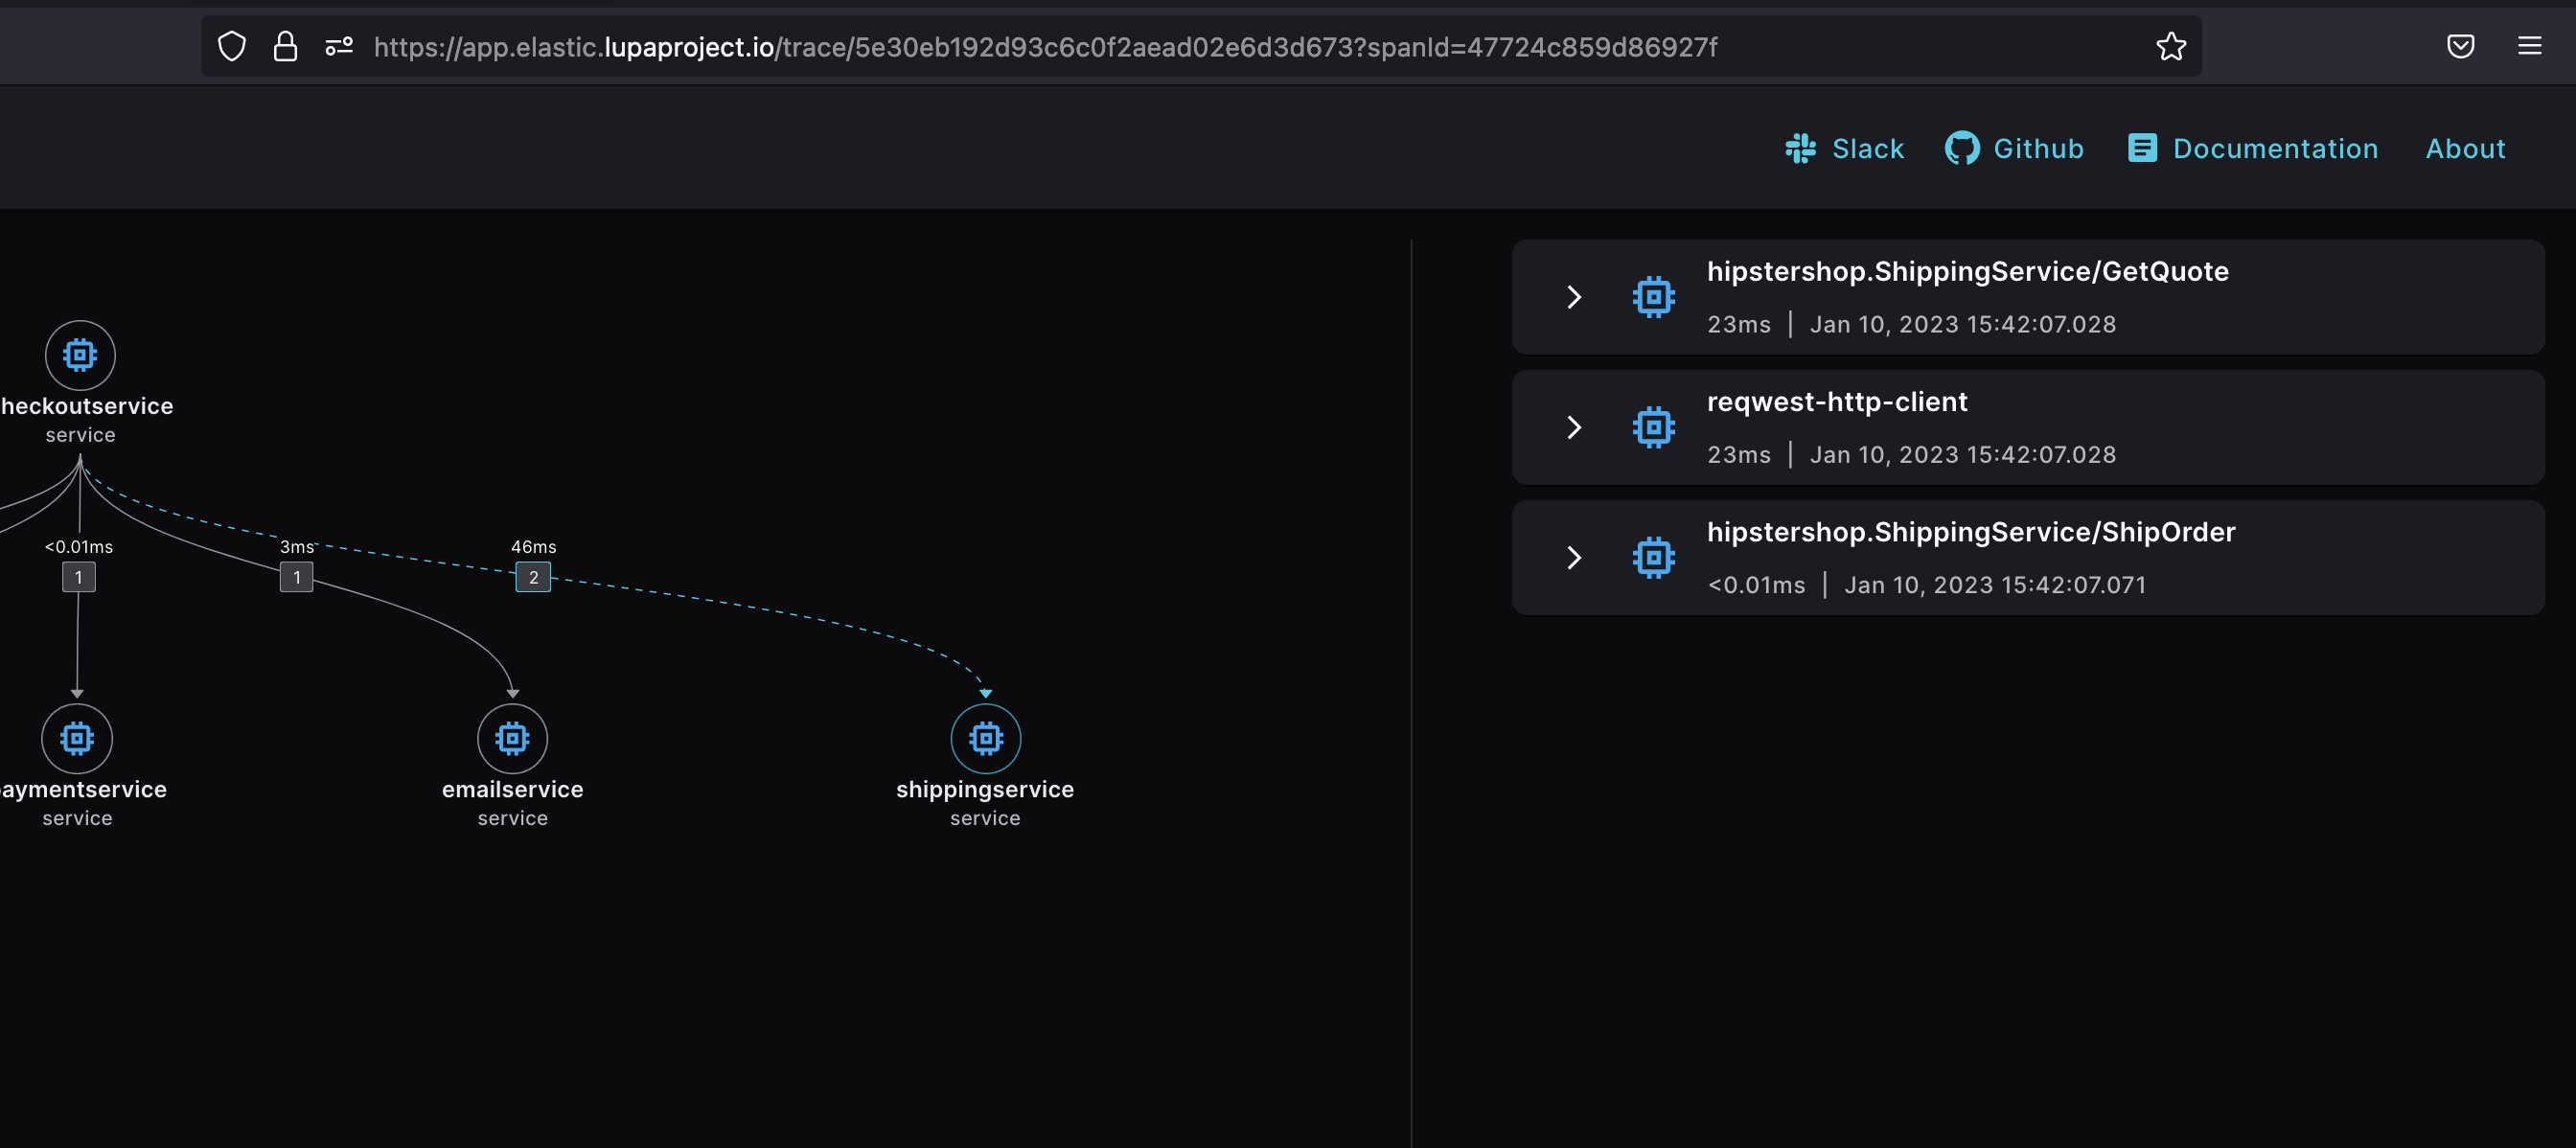The image size is (2576, 1148).
Task: Select the paymentservice node icon
Action: [x=77, y=739]
